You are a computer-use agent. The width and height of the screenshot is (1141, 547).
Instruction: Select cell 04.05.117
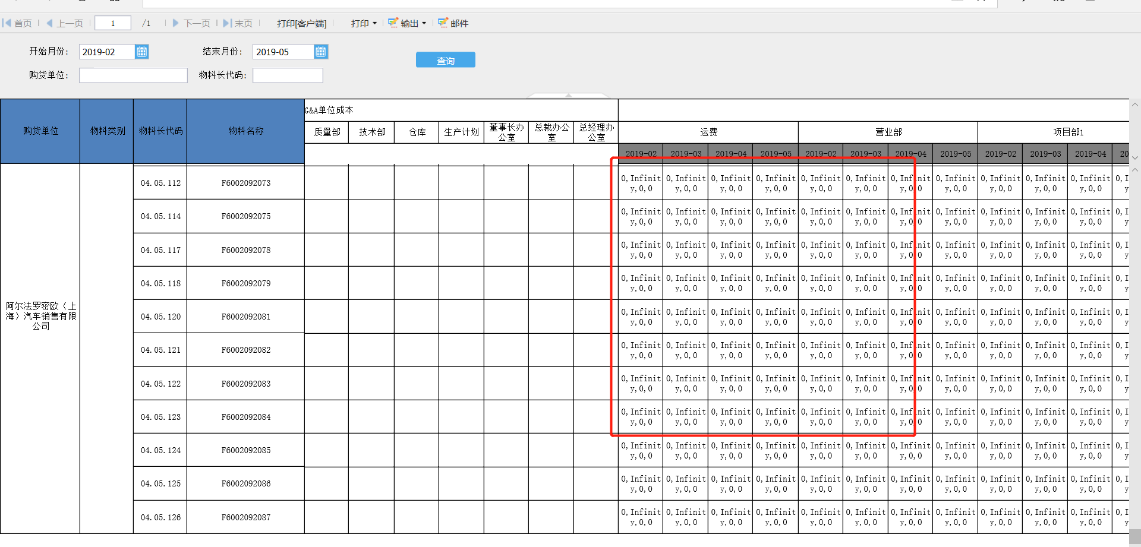coord(160,250)
